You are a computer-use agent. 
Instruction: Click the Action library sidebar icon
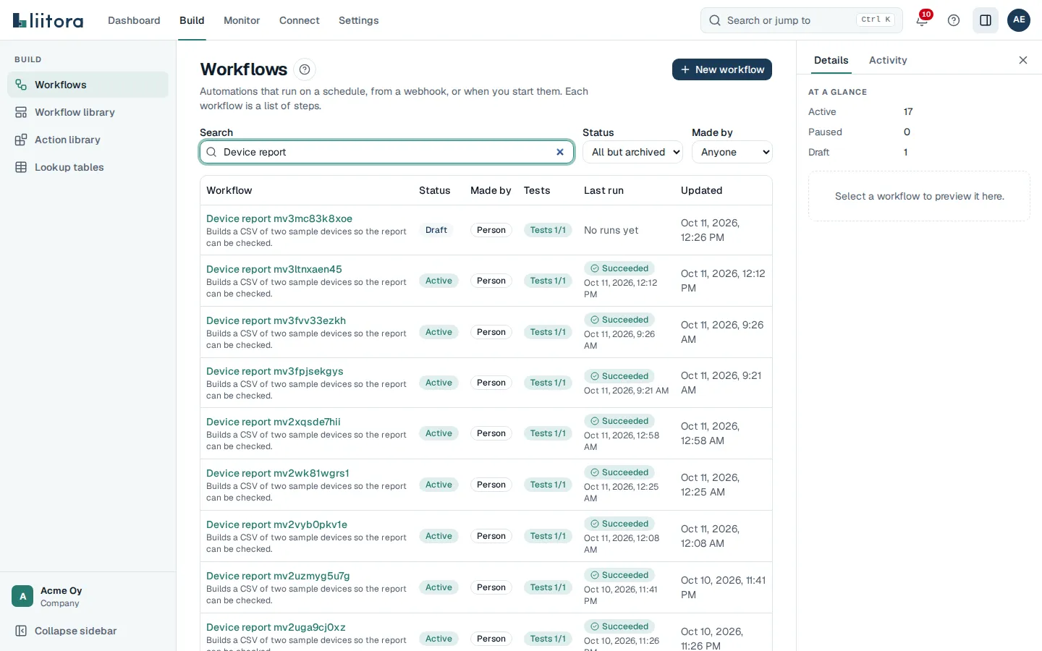click(x=21, y=140)
